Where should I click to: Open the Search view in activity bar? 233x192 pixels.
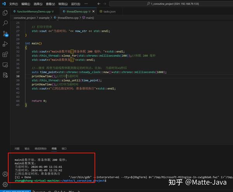tap(5, 23)
